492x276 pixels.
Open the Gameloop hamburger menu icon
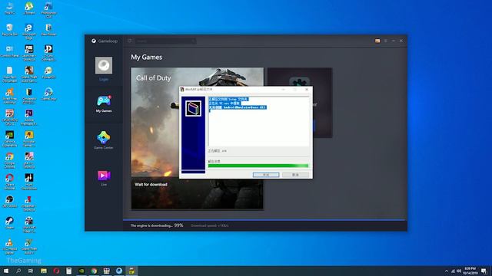(386, 41)
